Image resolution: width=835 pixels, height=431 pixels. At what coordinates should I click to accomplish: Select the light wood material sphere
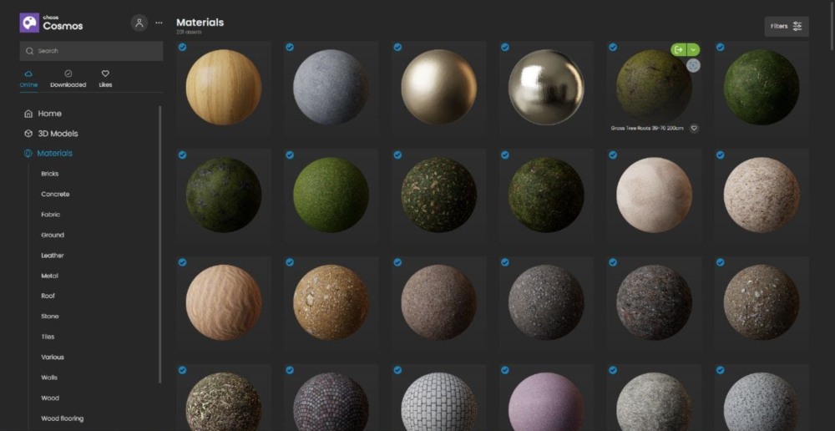pos(224,88)
